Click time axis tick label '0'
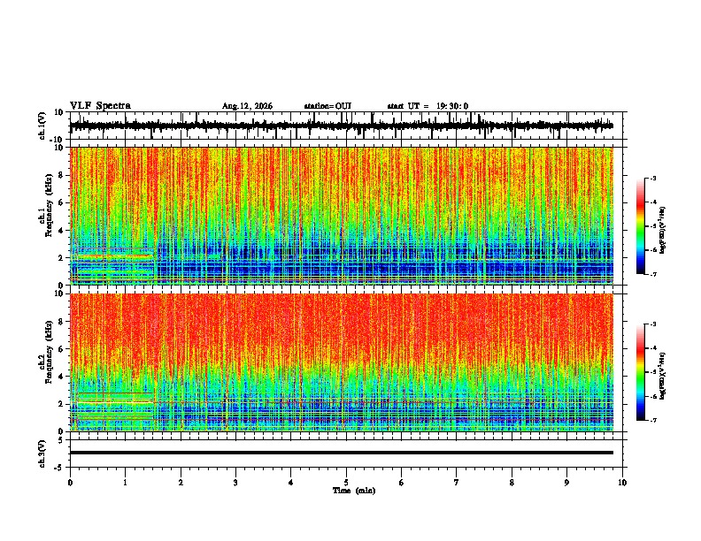The height and width of the screenshot is (541, 701). click(x=70, y=483)
